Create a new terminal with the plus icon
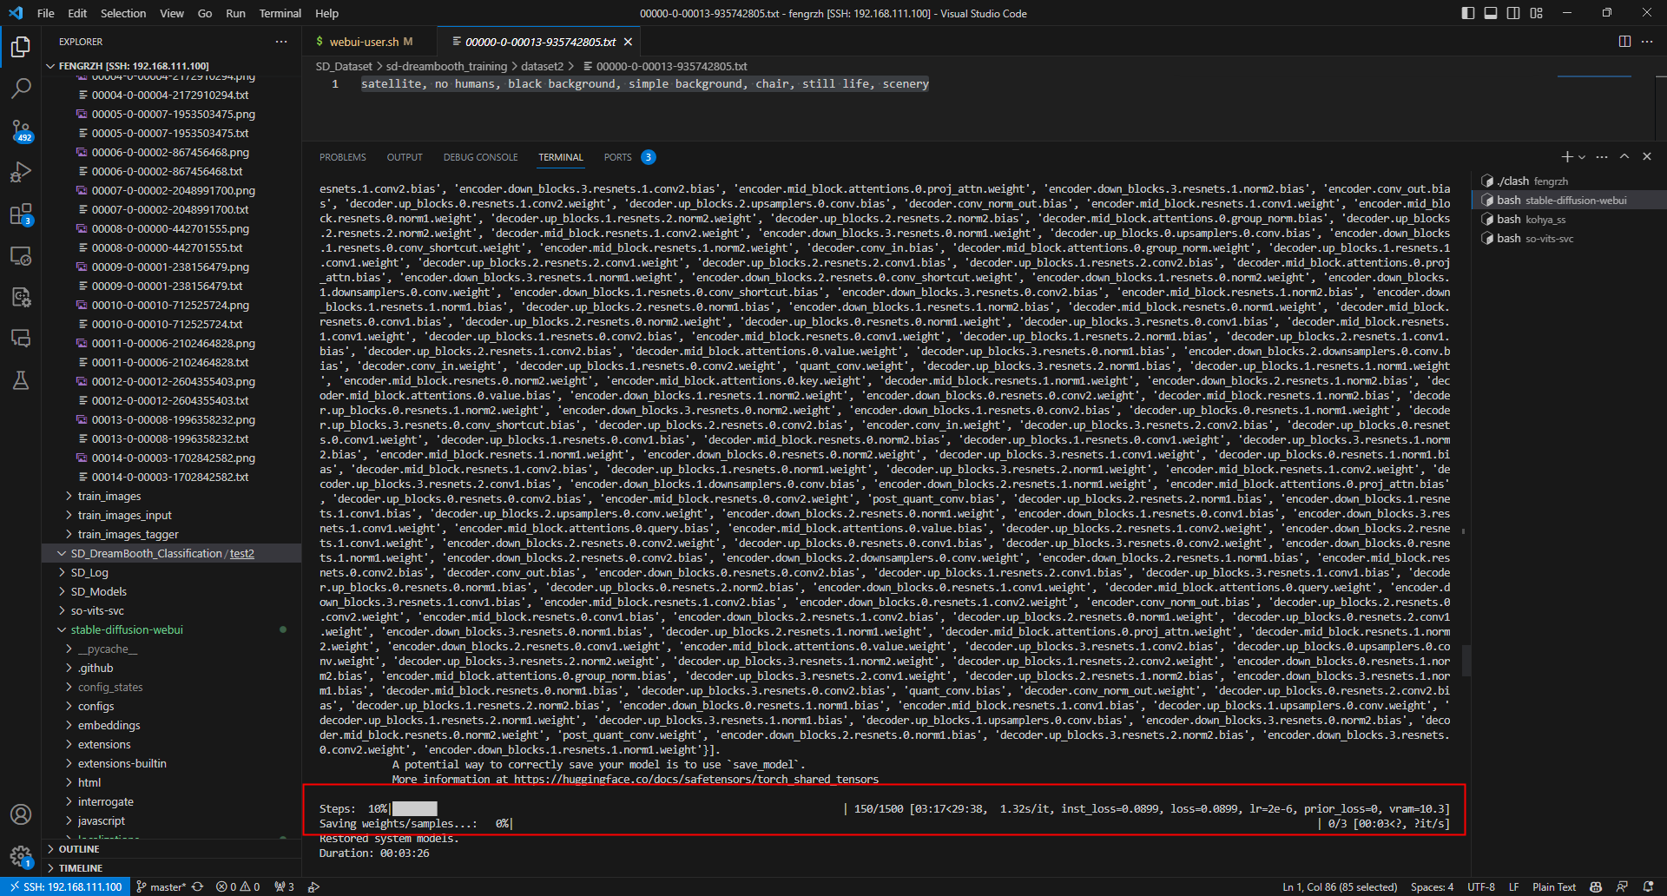Viewport: 1667px width, 896px height. click(1567, 156)
